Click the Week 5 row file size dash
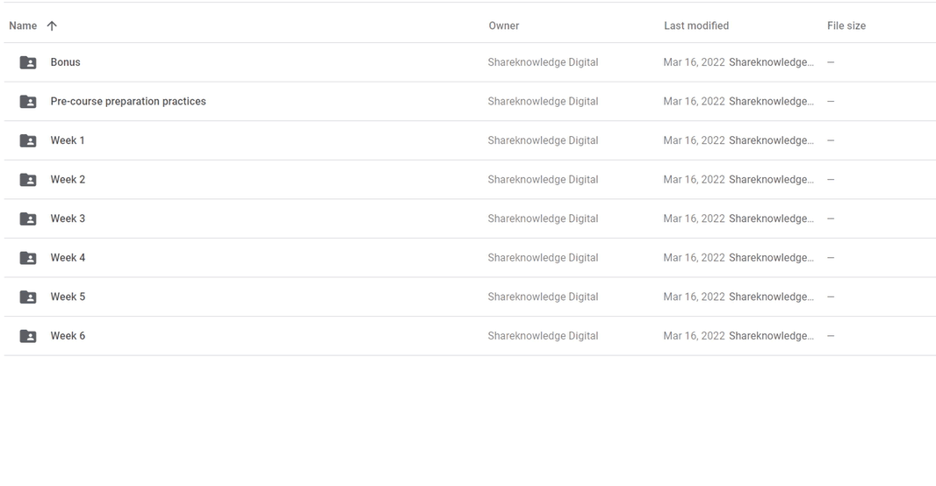Image resolution: width=936 pixels, height=486 pixels. (x=831, y=297)
